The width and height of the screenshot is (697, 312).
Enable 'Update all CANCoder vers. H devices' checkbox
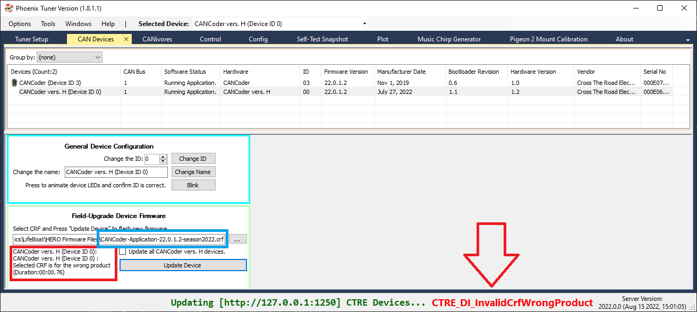click(123, 252)
